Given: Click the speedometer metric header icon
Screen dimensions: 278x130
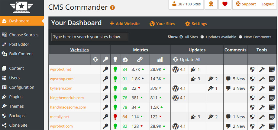Looking at the screenshot, I should pyautogui.click(x=125, y=60).
